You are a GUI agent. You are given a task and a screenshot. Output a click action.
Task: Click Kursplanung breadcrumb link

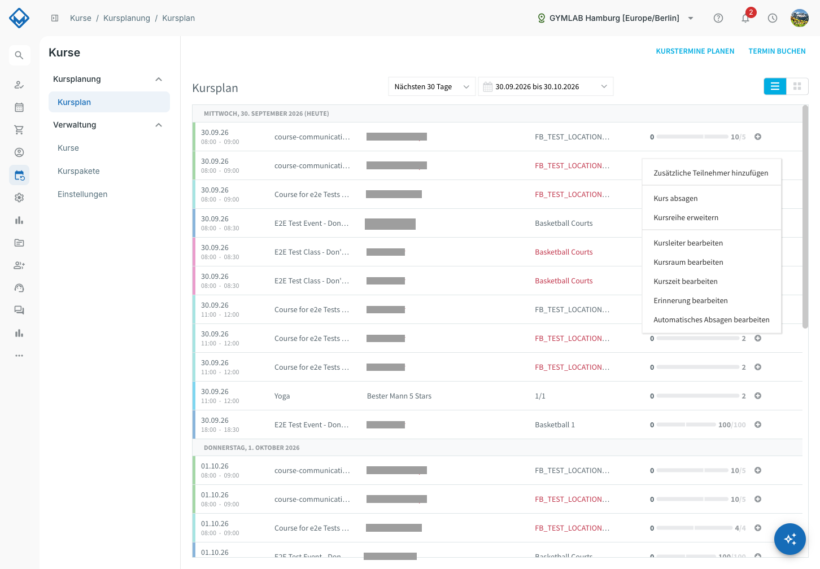127,18
